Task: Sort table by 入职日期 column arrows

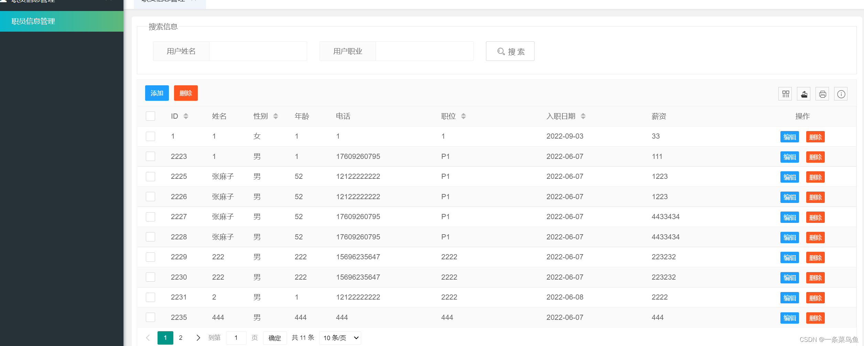Action: tap(583, 116)
